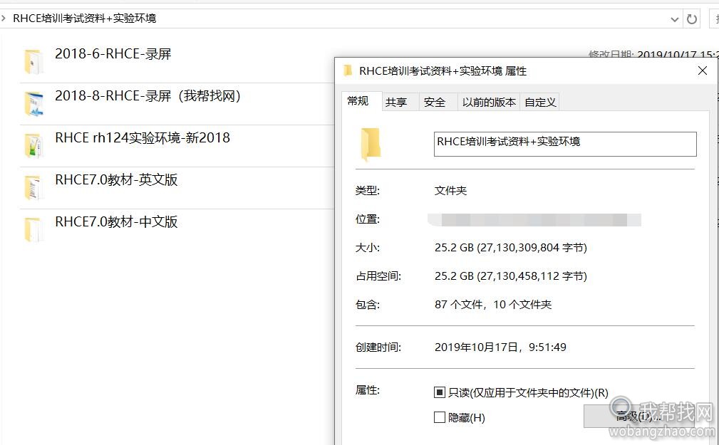
Task: Select file name 2018-6-RHCE-录屏
Action: [x=113, y=53]
